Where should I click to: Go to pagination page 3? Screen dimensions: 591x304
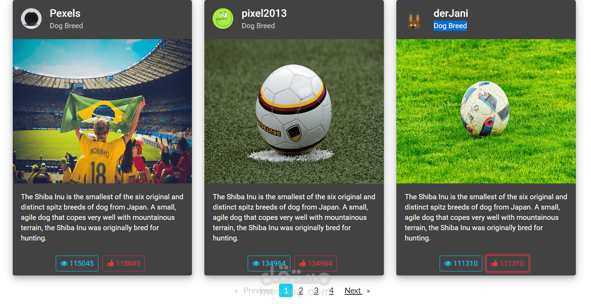tap(316, 291)
